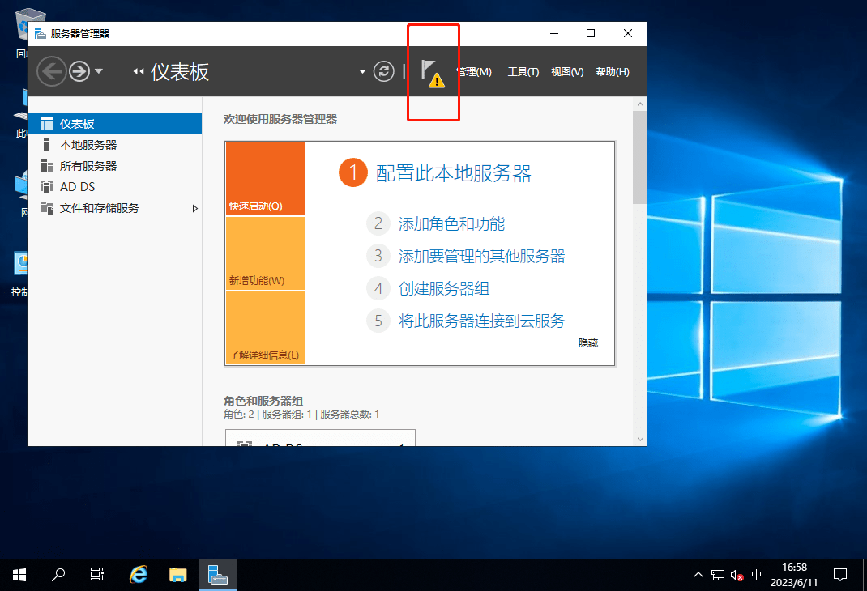
Task: Maximize the 服务器管理器 window
Action: [591, 34]
